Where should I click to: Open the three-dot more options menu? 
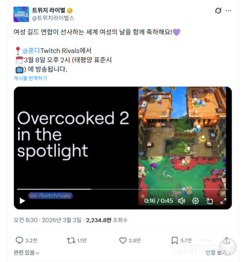(x=228, y=11)
